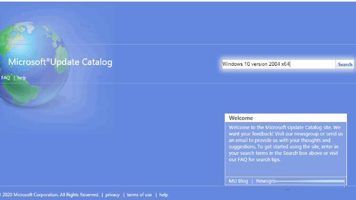Focus the search box containing Windows 10 version 2004 x64
Screen dimensions: 356x200
pyautogui.click(x=279, y=64)
